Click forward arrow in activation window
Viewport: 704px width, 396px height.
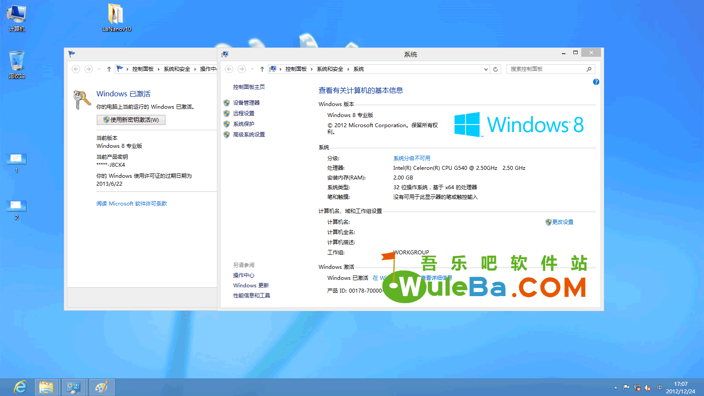pyautogui.click(x=88, y=69)
